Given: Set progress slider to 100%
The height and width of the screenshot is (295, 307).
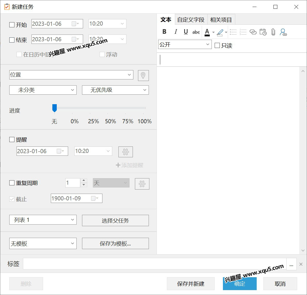Looking at the screenshot, I should click(143, 108).
